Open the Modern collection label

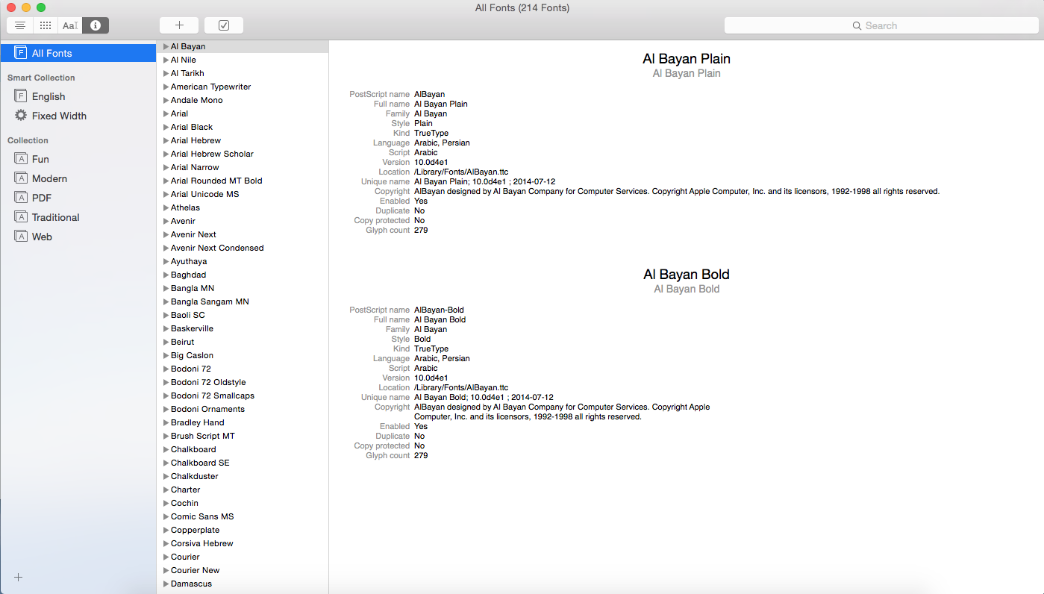pyautogui.click(x=49, y=178)
